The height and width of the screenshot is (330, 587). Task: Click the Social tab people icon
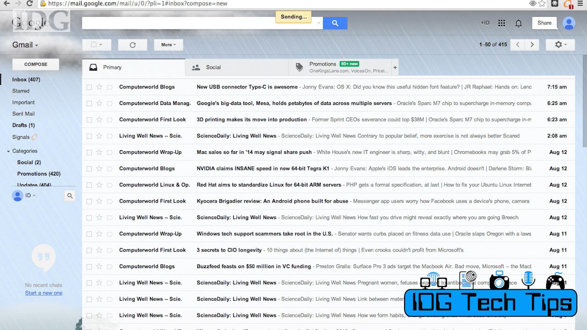[x=196, y=67]
